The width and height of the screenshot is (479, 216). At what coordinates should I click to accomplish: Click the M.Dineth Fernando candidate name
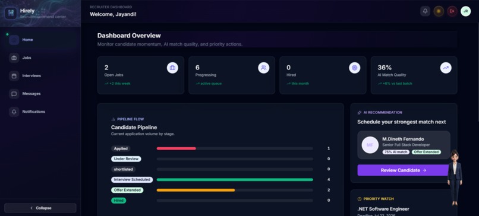[403, 139]
